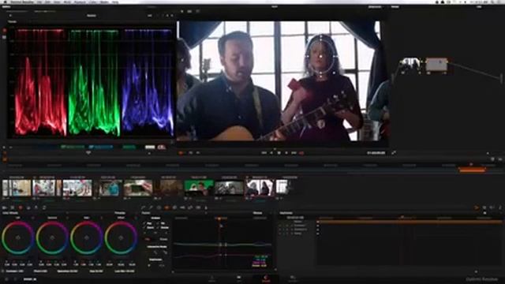Open the tracker Window mode dropdown
The image size is (505, 284).
[x=259, y=213]
